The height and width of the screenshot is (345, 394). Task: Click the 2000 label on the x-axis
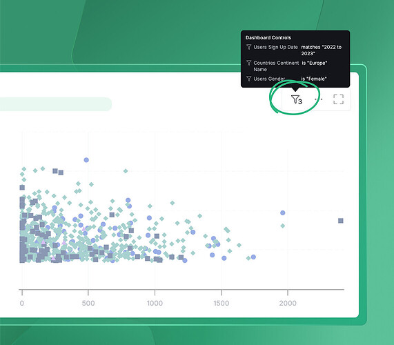tap(288, 303)
